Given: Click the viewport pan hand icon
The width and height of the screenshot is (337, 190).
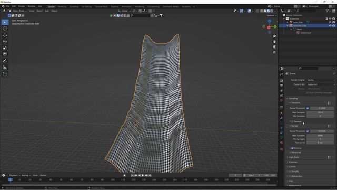Looking at the screenshot, I should [274, 42].
